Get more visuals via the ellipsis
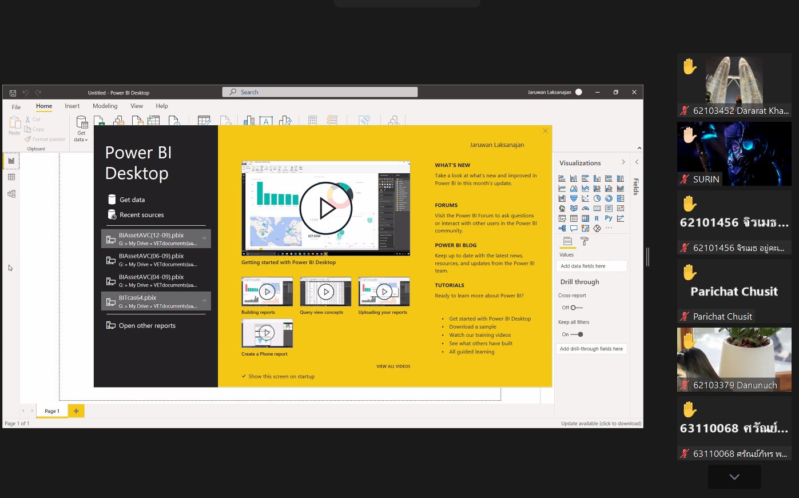 coord(609,228)
